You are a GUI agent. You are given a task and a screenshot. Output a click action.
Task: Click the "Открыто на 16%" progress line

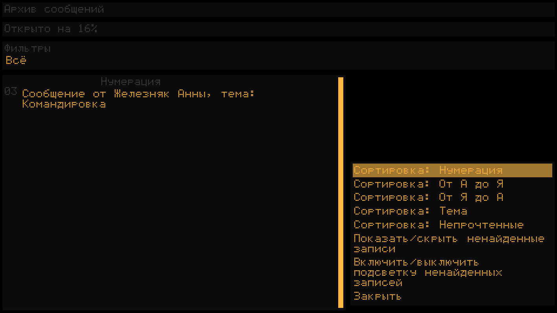pos(278,29)
